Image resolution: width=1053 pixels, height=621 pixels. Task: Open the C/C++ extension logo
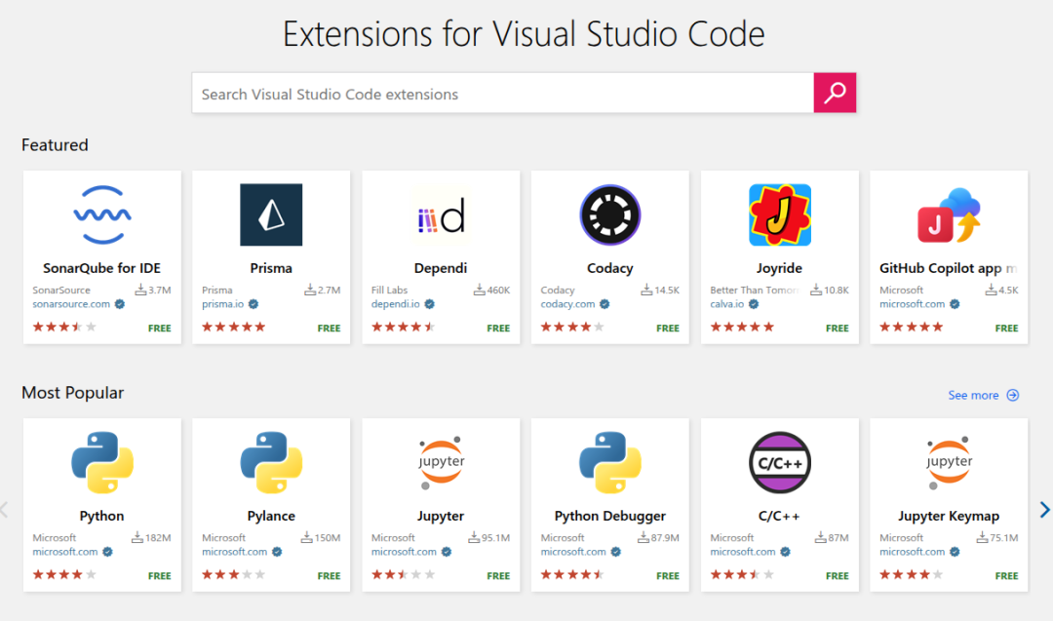tap(780, 462)
